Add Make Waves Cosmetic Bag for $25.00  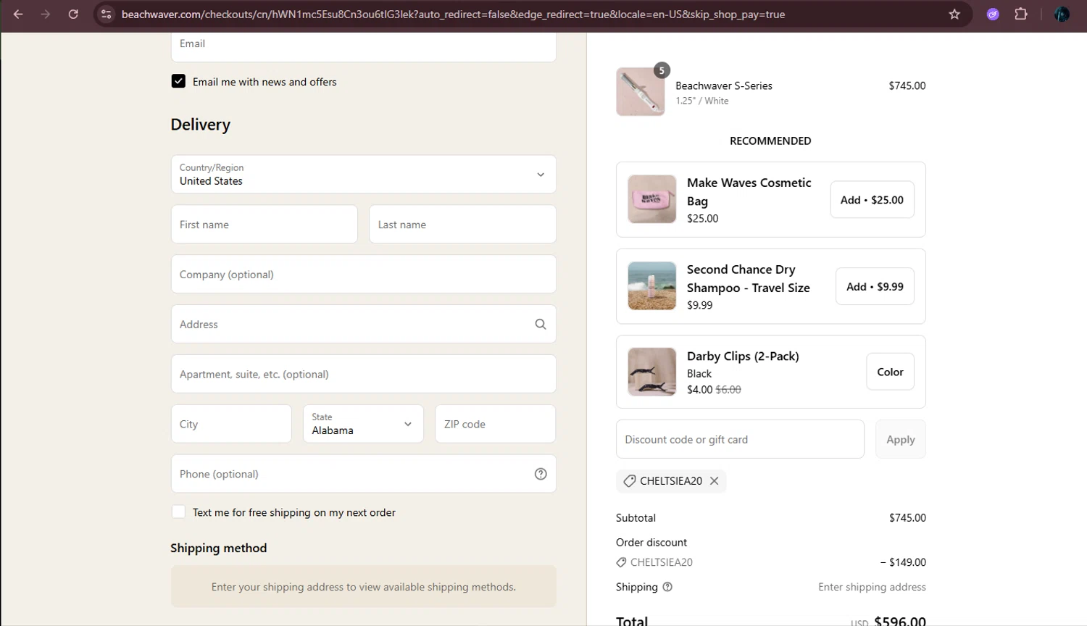872,199
